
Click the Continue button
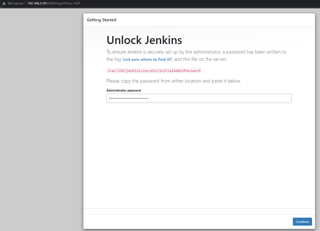[x=302, y=221]
